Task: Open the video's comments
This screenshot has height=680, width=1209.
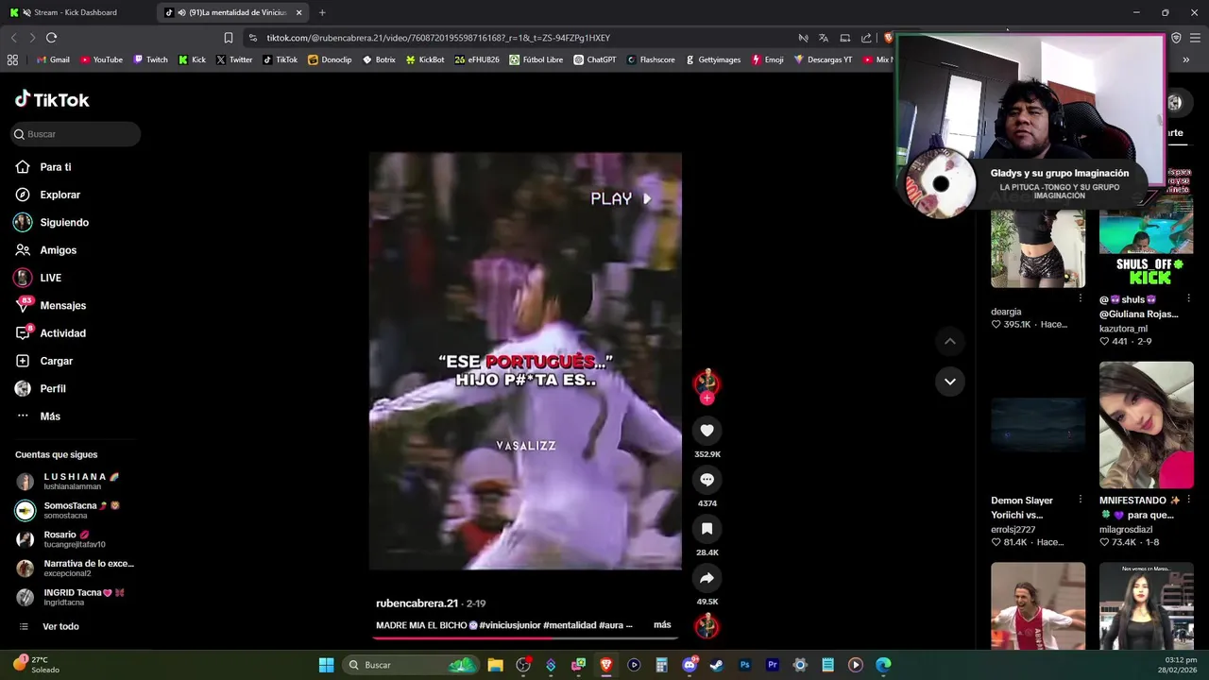Action: click(707, 480)
